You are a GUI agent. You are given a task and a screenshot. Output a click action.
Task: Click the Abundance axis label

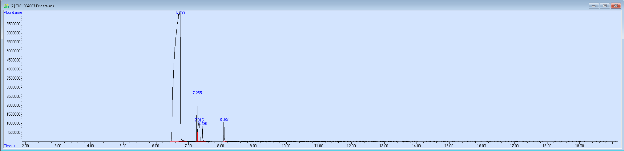(x=13, y=13)
